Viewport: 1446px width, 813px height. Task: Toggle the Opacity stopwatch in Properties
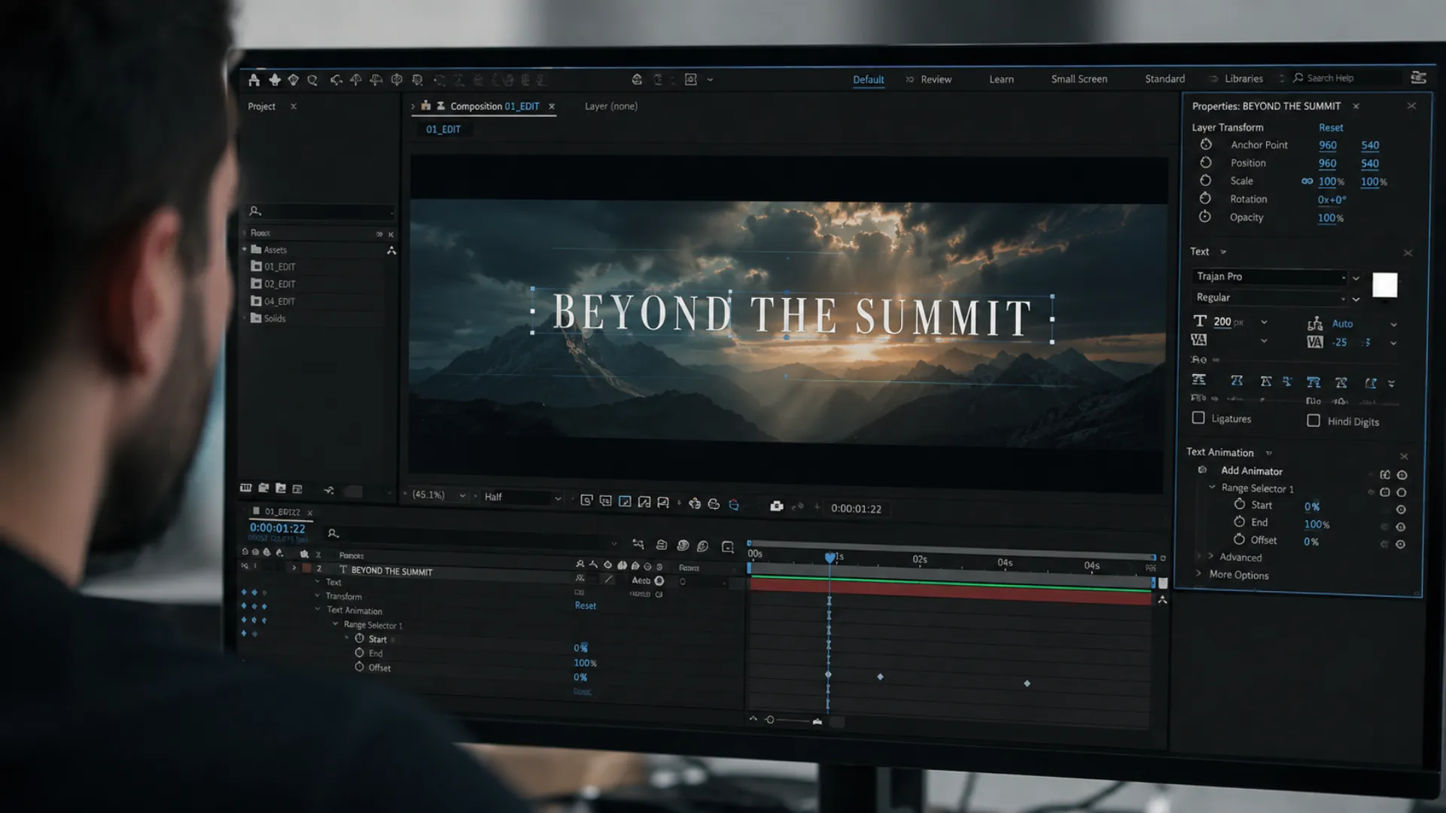pos(1205,217)
